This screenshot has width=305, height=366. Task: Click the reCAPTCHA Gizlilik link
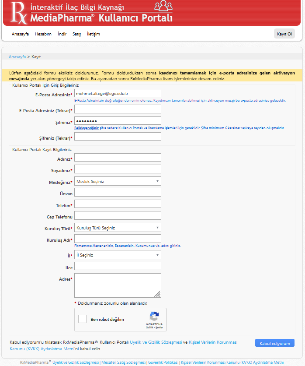coord(149,327)
